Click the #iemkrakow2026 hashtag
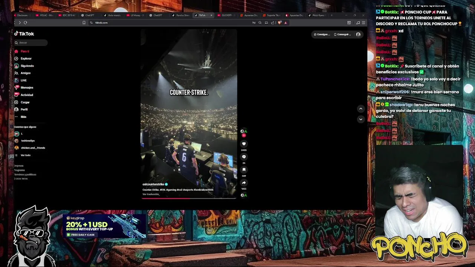Image resolution: width=475 pixels, height=267 pixels. [x=203, y=190]
